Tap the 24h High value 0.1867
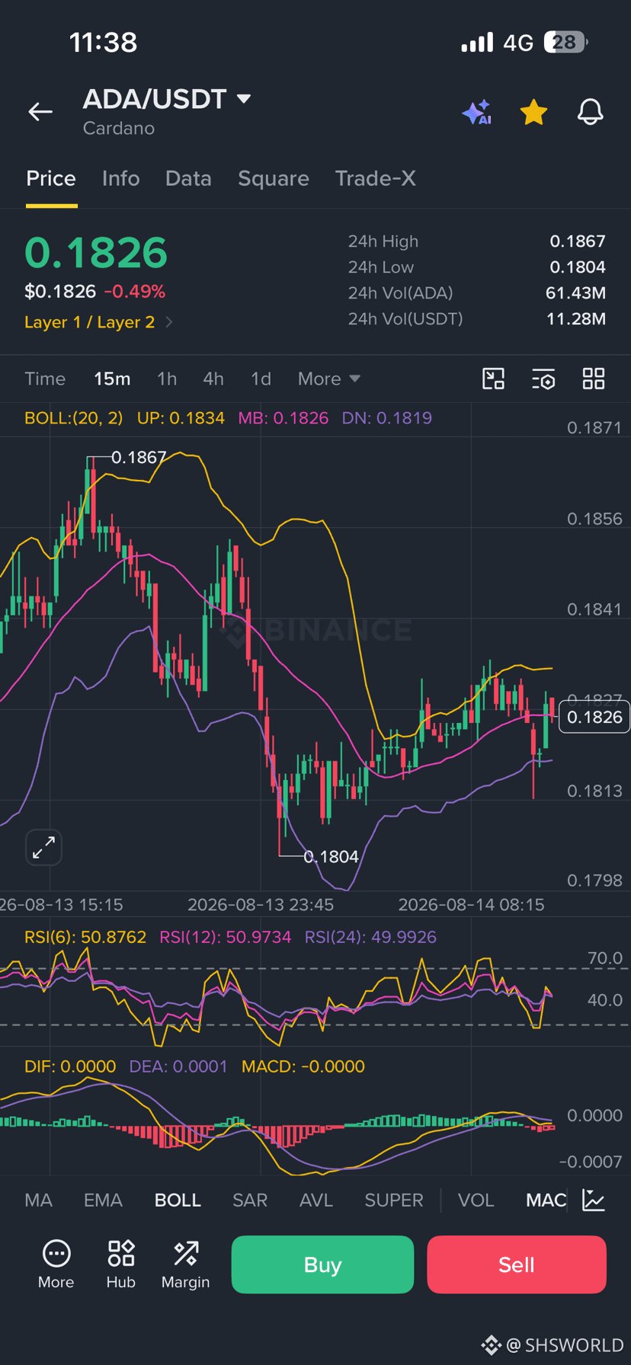631x1365 pixels. tap(578, 241)
